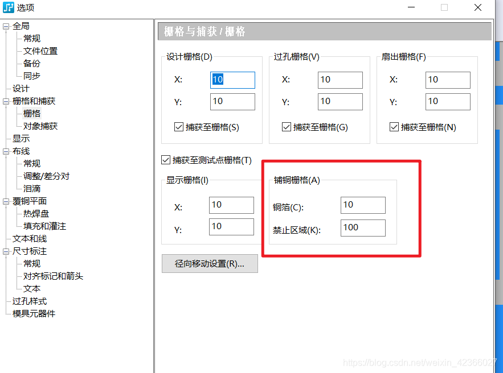This screenshot has width=503, height=373.
Task: Open the 填充和灌注 settings page
Action: pos(44,226)
